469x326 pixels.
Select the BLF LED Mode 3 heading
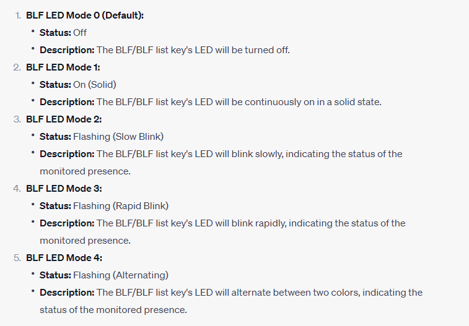pyautogui.click(x=64, y=189)
